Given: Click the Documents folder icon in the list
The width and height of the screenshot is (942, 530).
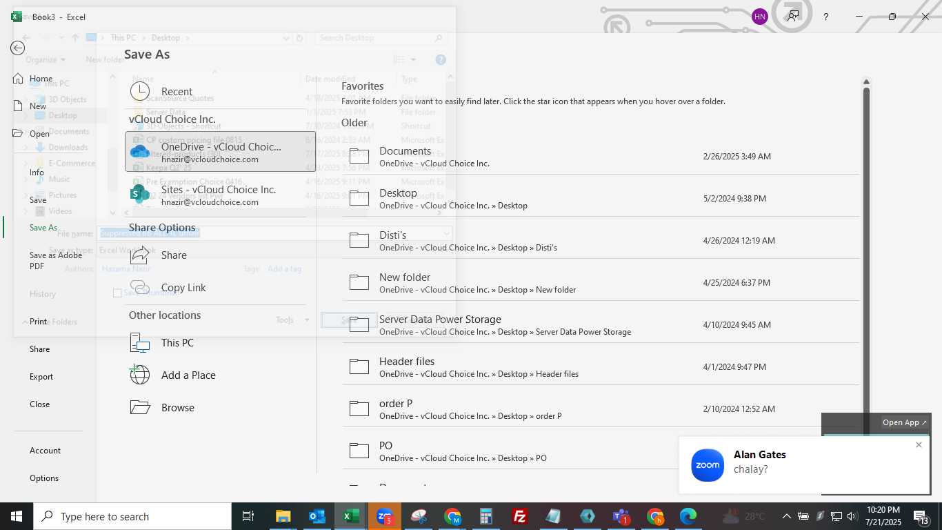Looking at the screenshot, I should point(359,156).
